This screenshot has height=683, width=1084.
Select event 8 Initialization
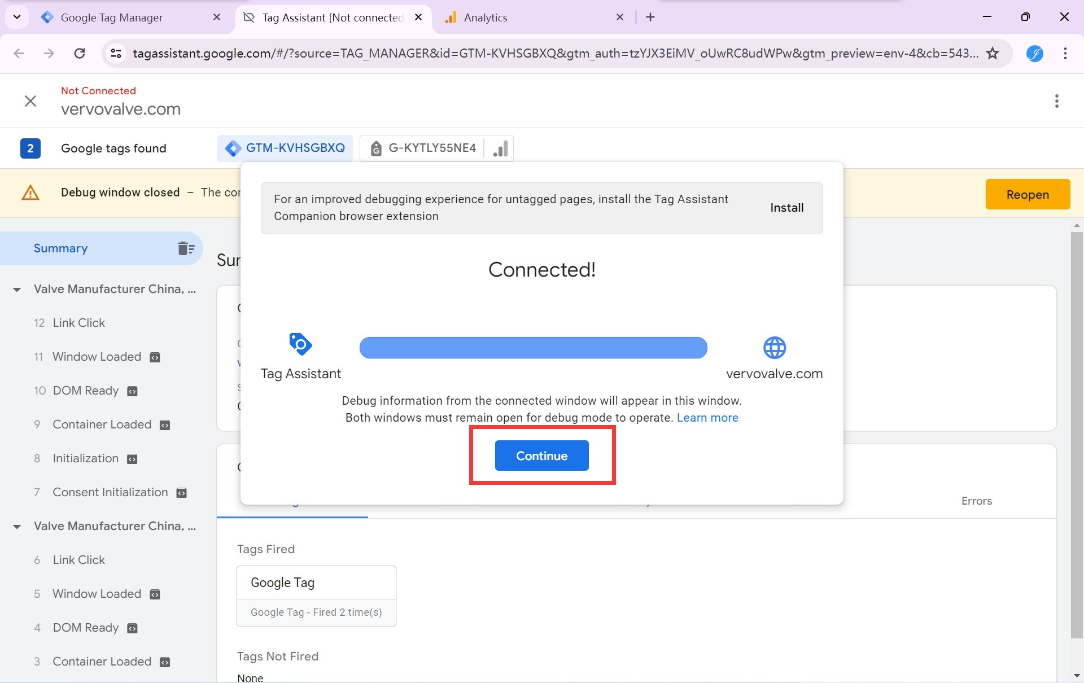tap(85, 458)
